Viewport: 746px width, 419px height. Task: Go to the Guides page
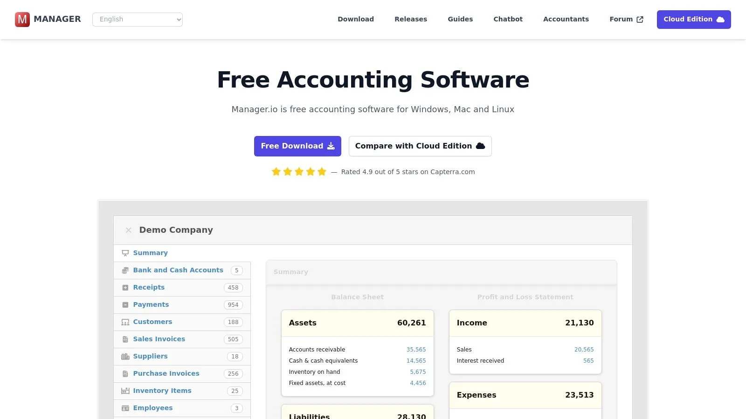(460, 19)
